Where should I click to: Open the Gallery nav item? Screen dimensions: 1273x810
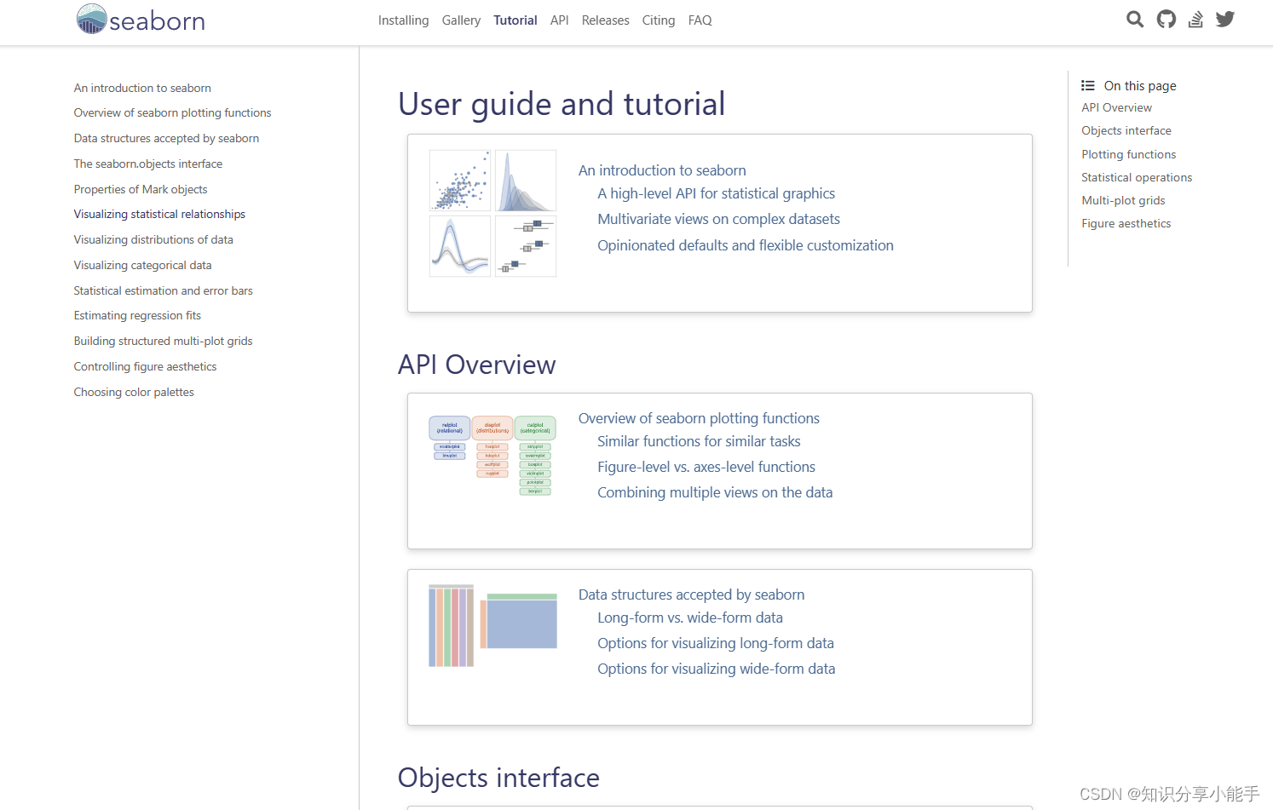pyautogui.click(x=461, y=20)
